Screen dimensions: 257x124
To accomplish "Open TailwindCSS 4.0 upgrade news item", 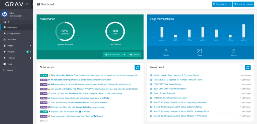I will click(178, 80).
